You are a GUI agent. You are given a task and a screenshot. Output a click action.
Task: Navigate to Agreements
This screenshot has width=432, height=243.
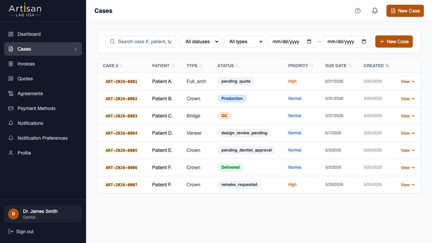[x=43, y=93]
